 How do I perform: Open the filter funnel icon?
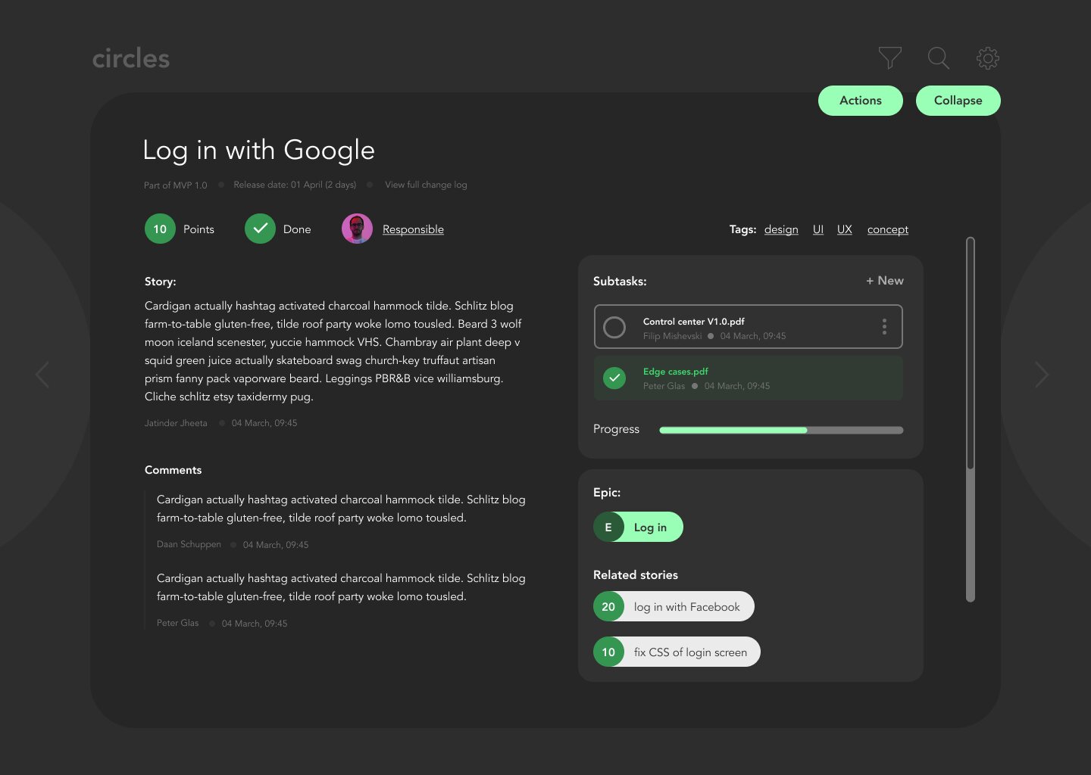point(889,58)
